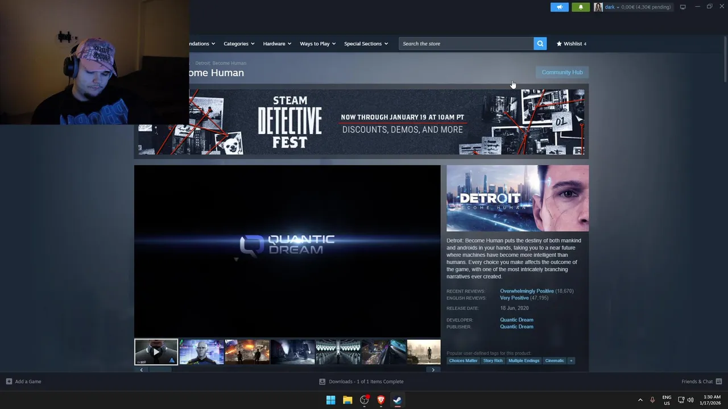Select the trailer thumbnail with play icon

tap(156, 352)
